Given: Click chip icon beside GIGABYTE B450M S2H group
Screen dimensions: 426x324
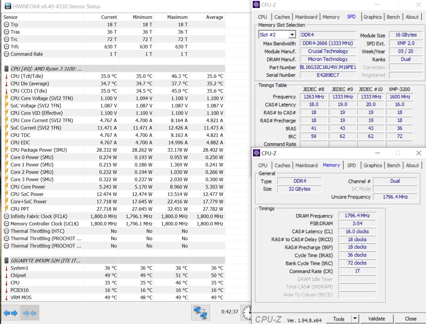Looking at the screenshot, I should pos(6,261).
